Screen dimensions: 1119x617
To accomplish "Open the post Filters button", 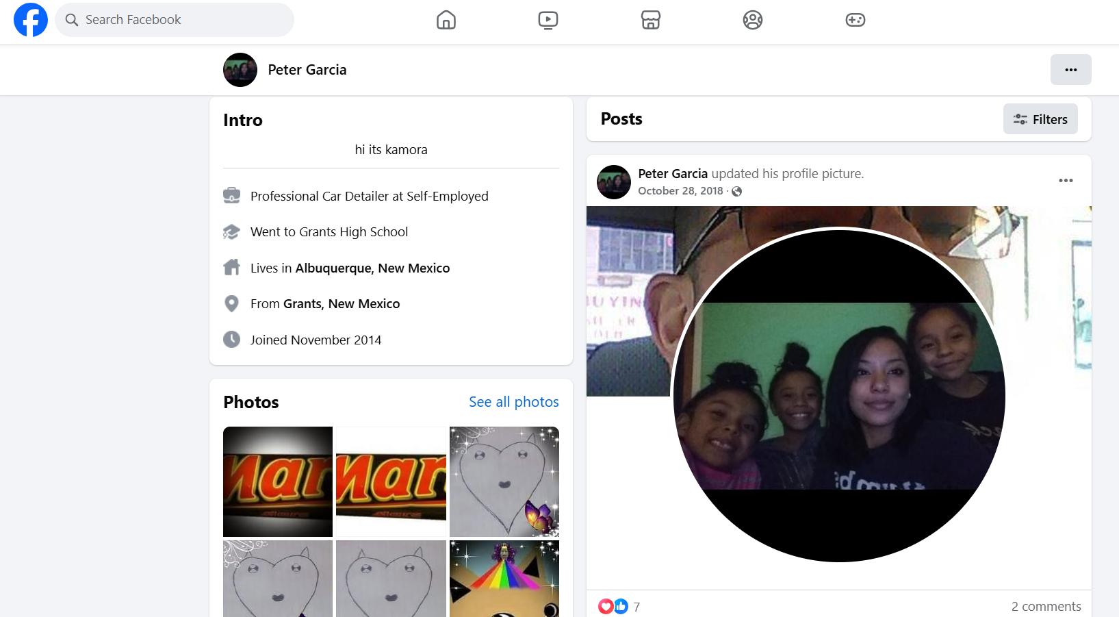I will click(1040, 119).
